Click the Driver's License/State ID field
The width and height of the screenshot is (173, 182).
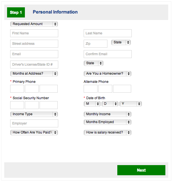pos(34,65)
